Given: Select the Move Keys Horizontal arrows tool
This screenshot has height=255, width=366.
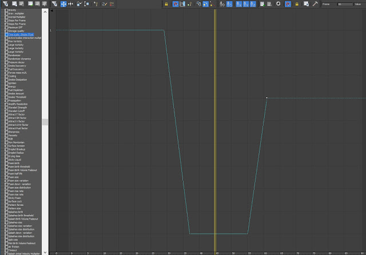Looking at the screenshot, I should coord(71,4).
